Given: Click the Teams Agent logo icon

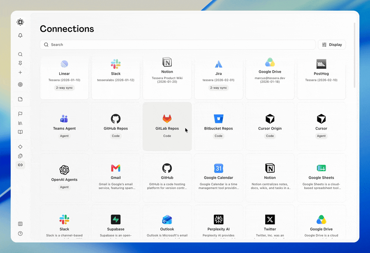Looking at the screenshot, I should (x=64, y=119).
